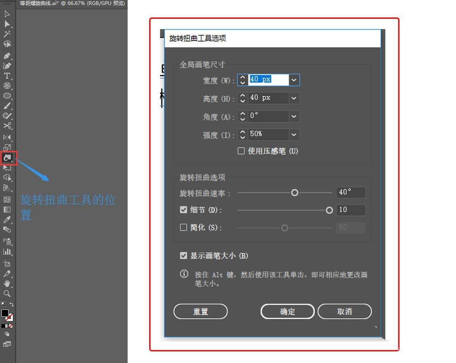Select the Twirl tool highlighted in red

(x=8, y=158)
